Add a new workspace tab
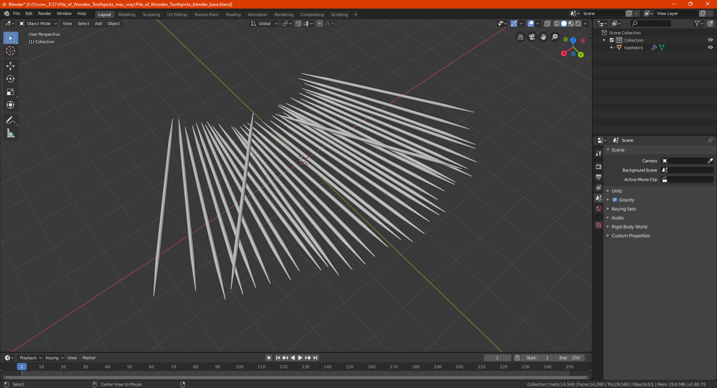The height and width of the screenshot is (388, 717). tap(356, 15)
